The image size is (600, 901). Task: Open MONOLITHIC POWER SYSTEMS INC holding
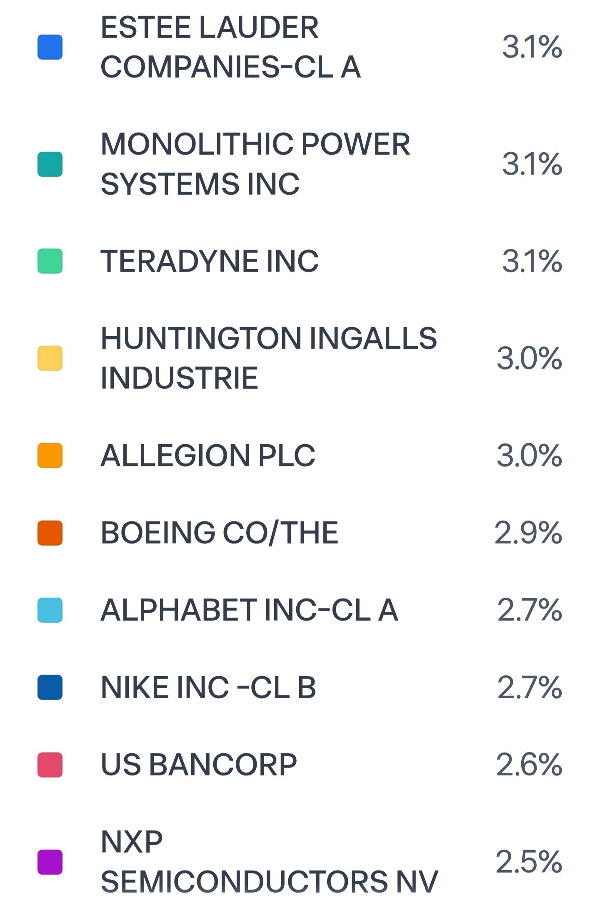click(255, 164)
